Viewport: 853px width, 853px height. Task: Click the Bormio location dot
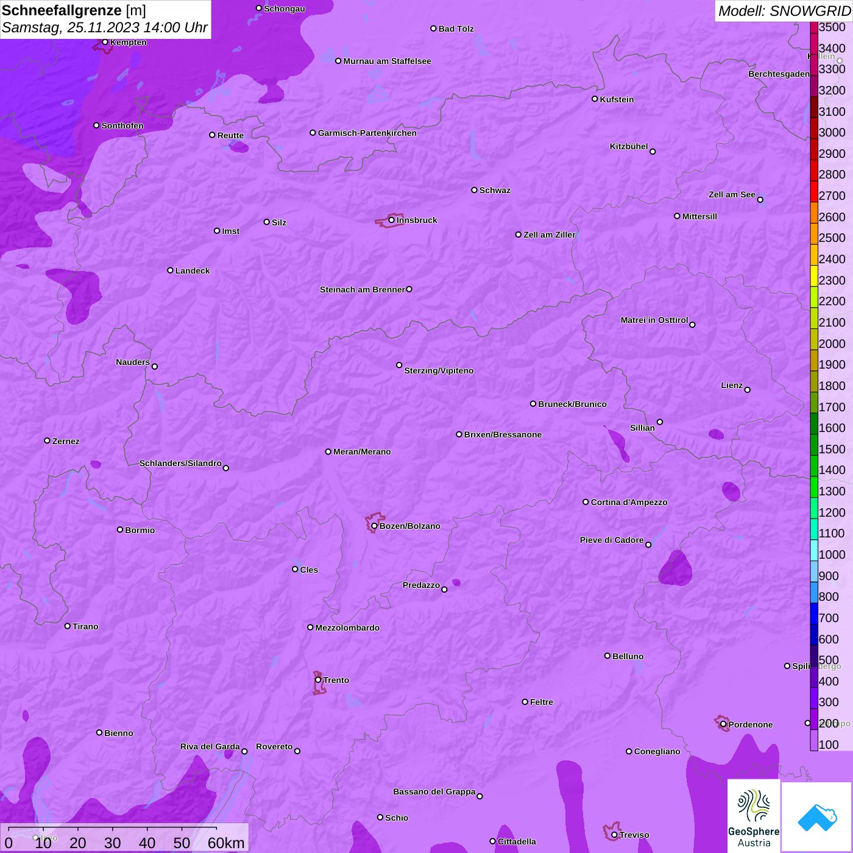(120, 529)
